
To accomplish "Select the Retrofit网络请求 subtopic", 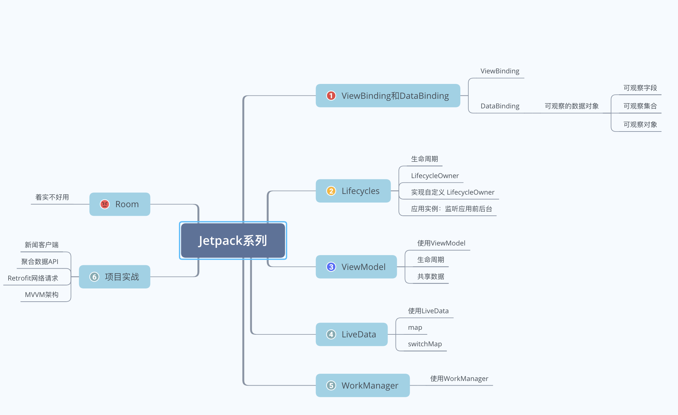I will 33,278.
